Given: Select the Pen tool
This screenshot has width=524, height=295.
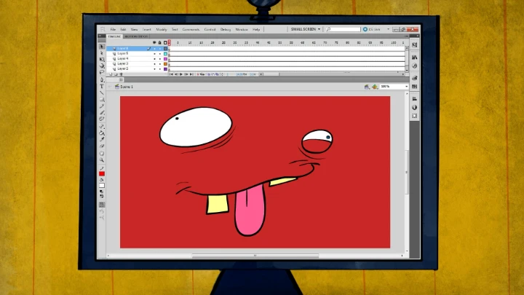Looking at the screenshot, I should click(x=102, y=80).
